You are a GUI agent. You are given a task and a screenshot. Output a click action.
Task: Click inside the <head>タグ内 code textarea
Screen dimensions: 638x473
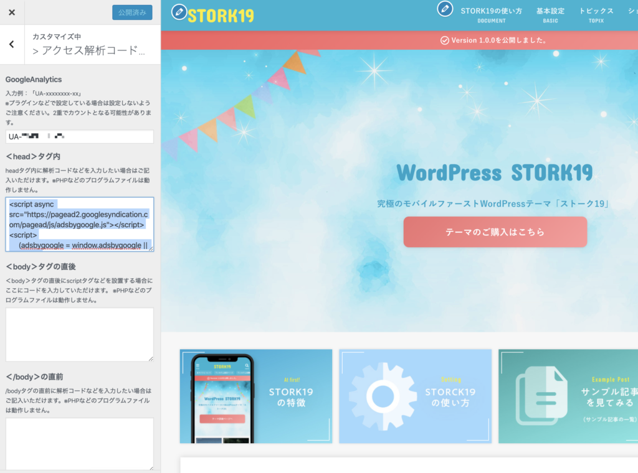pos(79,224)
